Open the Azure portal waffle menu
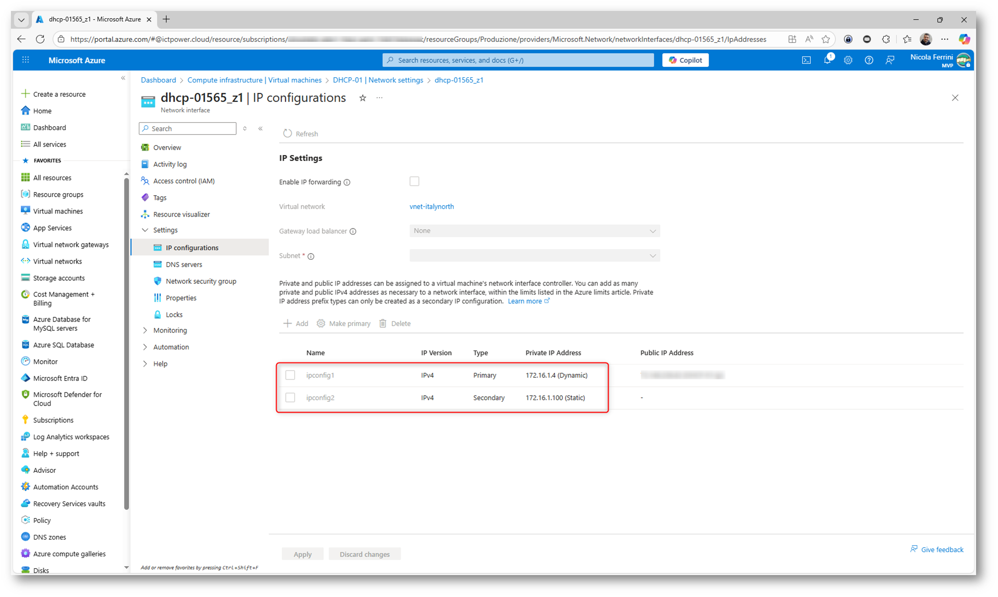This screenshot has height=597, width=998. tap(26, 60)
